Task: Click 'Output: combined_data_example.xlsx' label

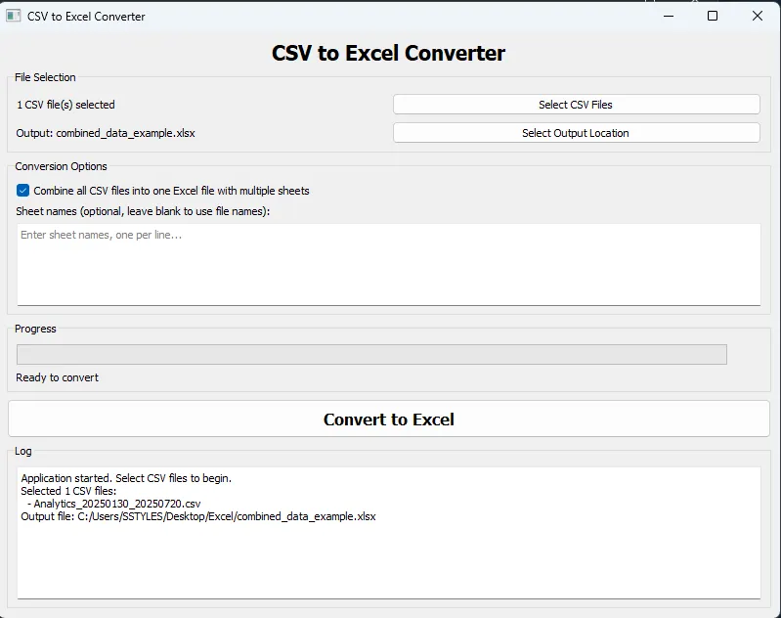Action: point(106,133)
